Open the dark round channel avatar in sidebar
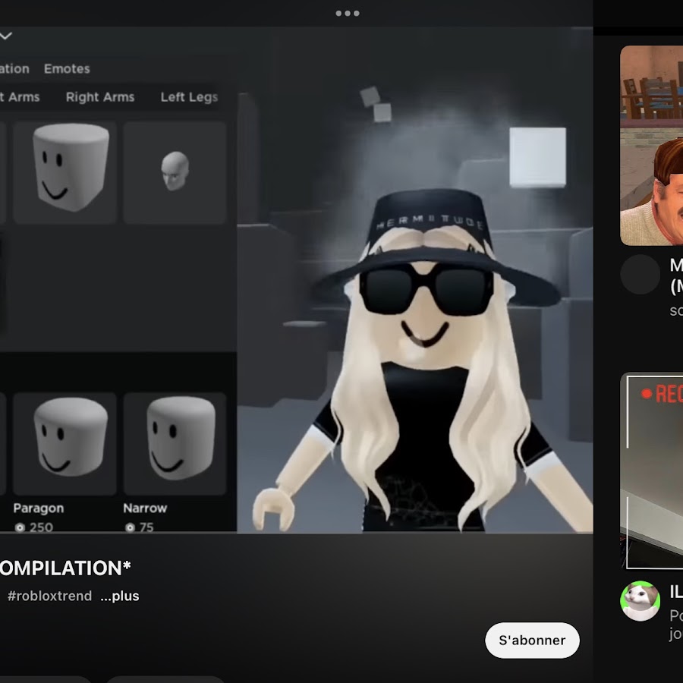This screenshot has width=683, height=683. coord(640,275)
